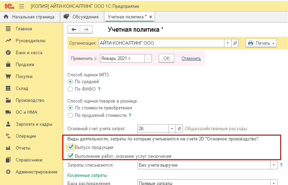Open the Затраты списываются dropdown
The image size is (288, 185).
(273, 165)
